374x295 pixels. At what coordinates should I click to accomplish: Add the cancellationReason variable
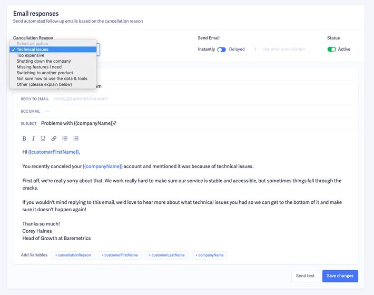(x=73, y=255)
